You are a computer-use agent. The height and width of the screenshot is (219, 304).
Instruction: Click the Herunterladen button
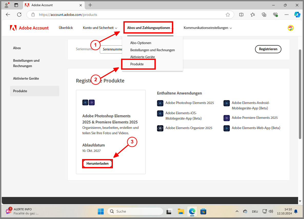pyautogui.click(x=97, y=163)
